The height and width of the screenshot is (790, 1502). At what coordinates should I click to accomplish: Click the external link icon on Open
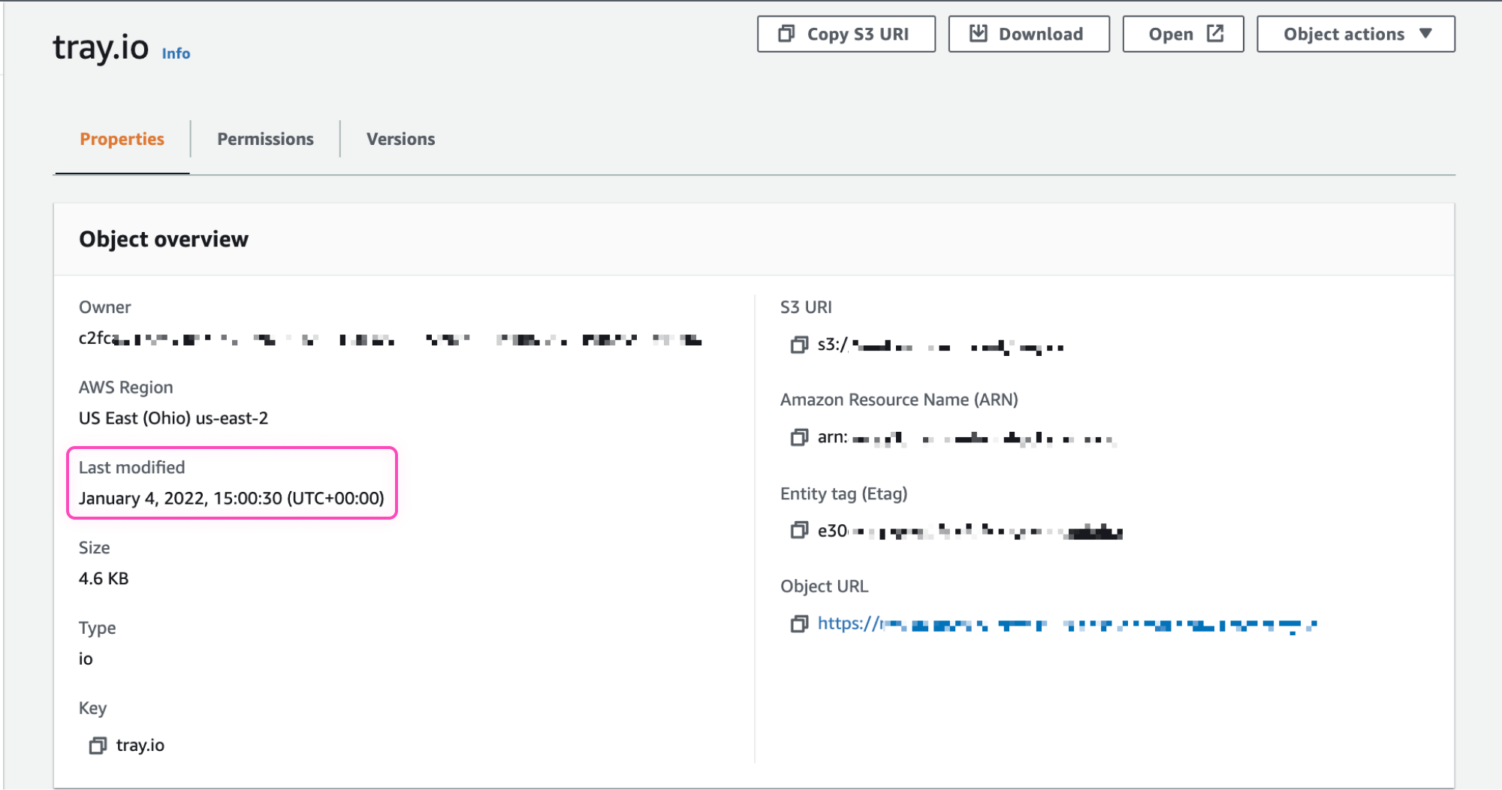1215,34
